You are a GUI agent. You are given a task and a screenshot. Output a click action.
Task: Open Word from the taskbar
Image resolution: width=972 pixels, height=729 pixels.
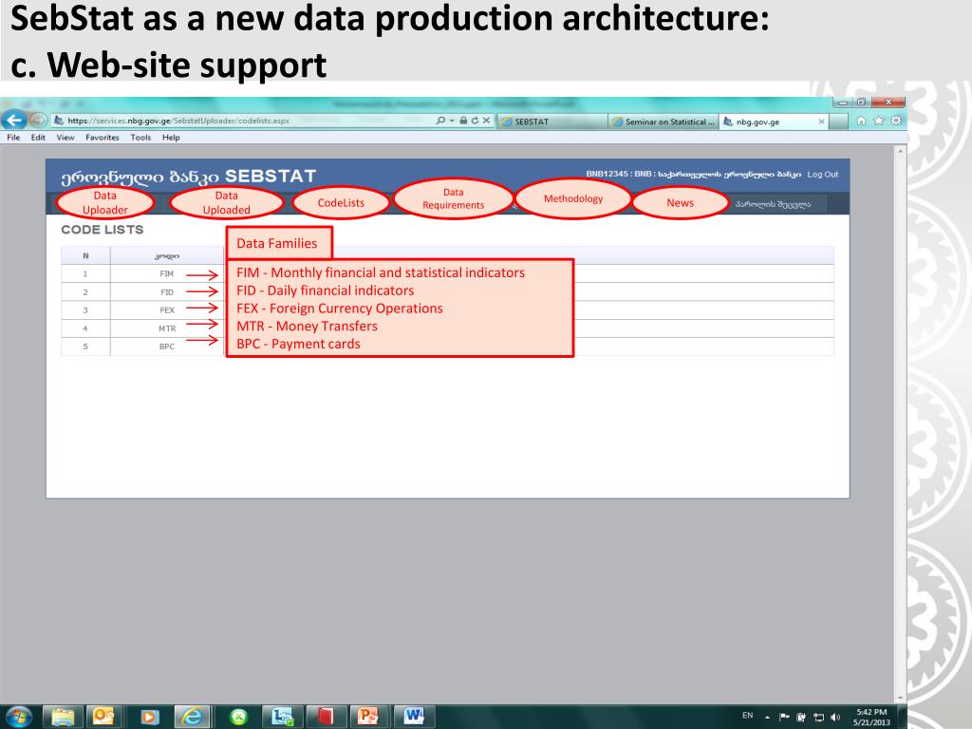pyautogui.click(x=414, y=718)
